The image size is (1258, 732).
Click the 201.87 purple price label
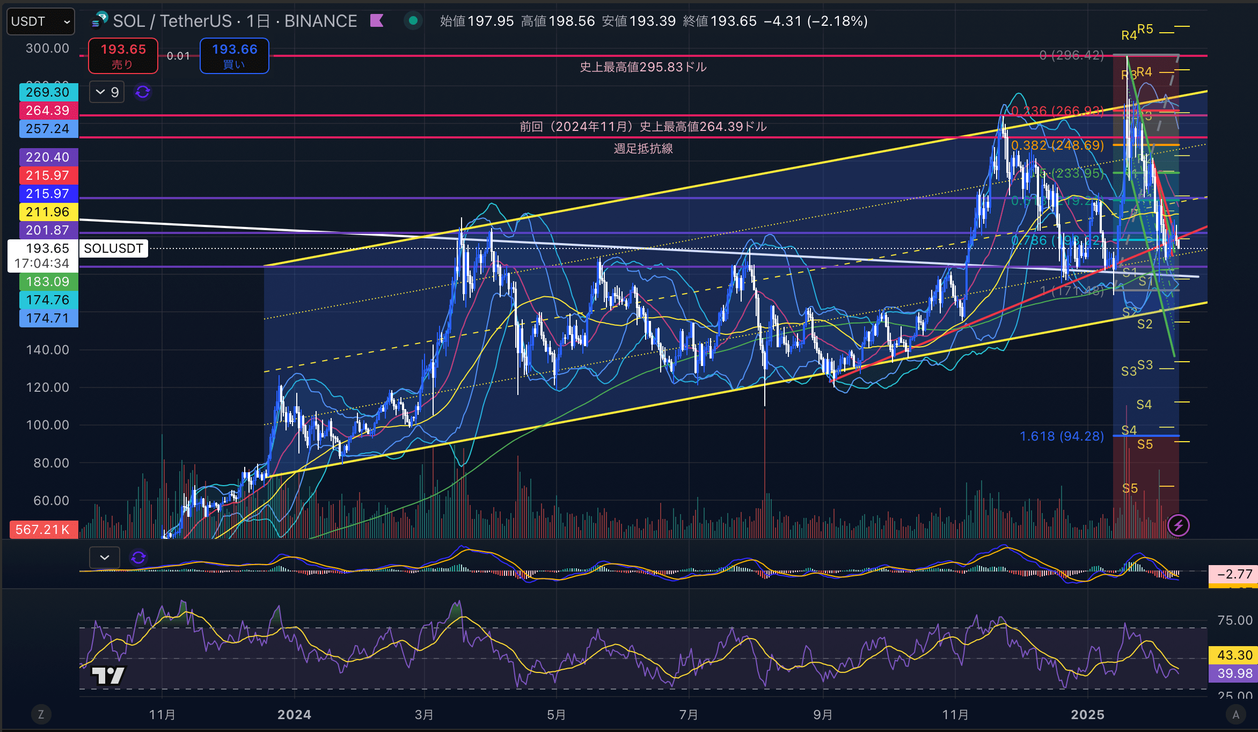(x=48, y=230)
